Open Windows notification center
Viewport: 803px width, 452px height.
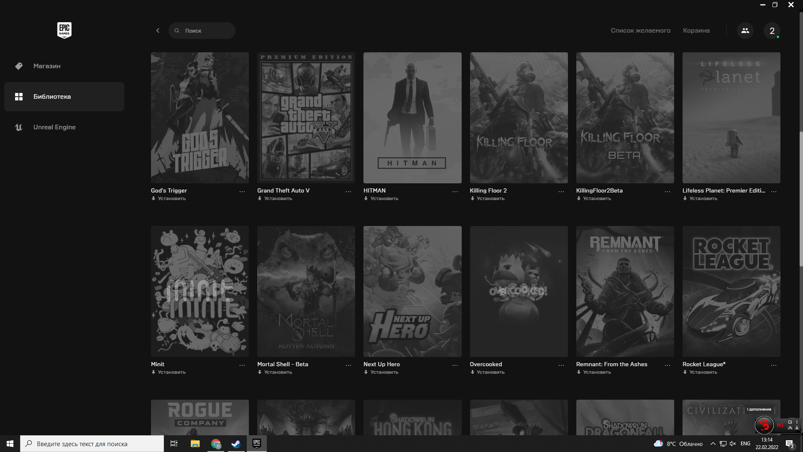click(x=790, y=444)
